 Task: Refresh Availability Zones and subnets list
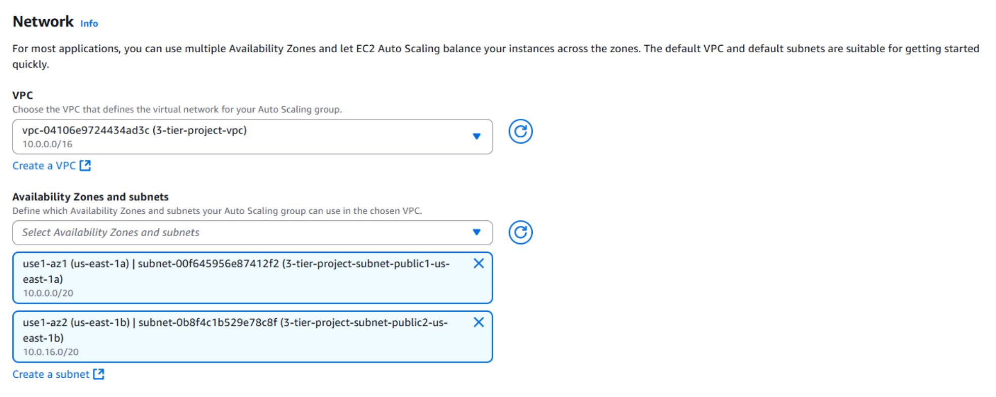(521, 233)
